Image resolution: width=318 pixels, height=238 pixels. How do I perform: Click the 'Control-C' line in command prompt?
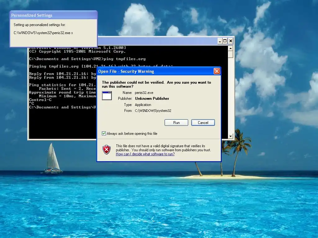pos(40,100)
